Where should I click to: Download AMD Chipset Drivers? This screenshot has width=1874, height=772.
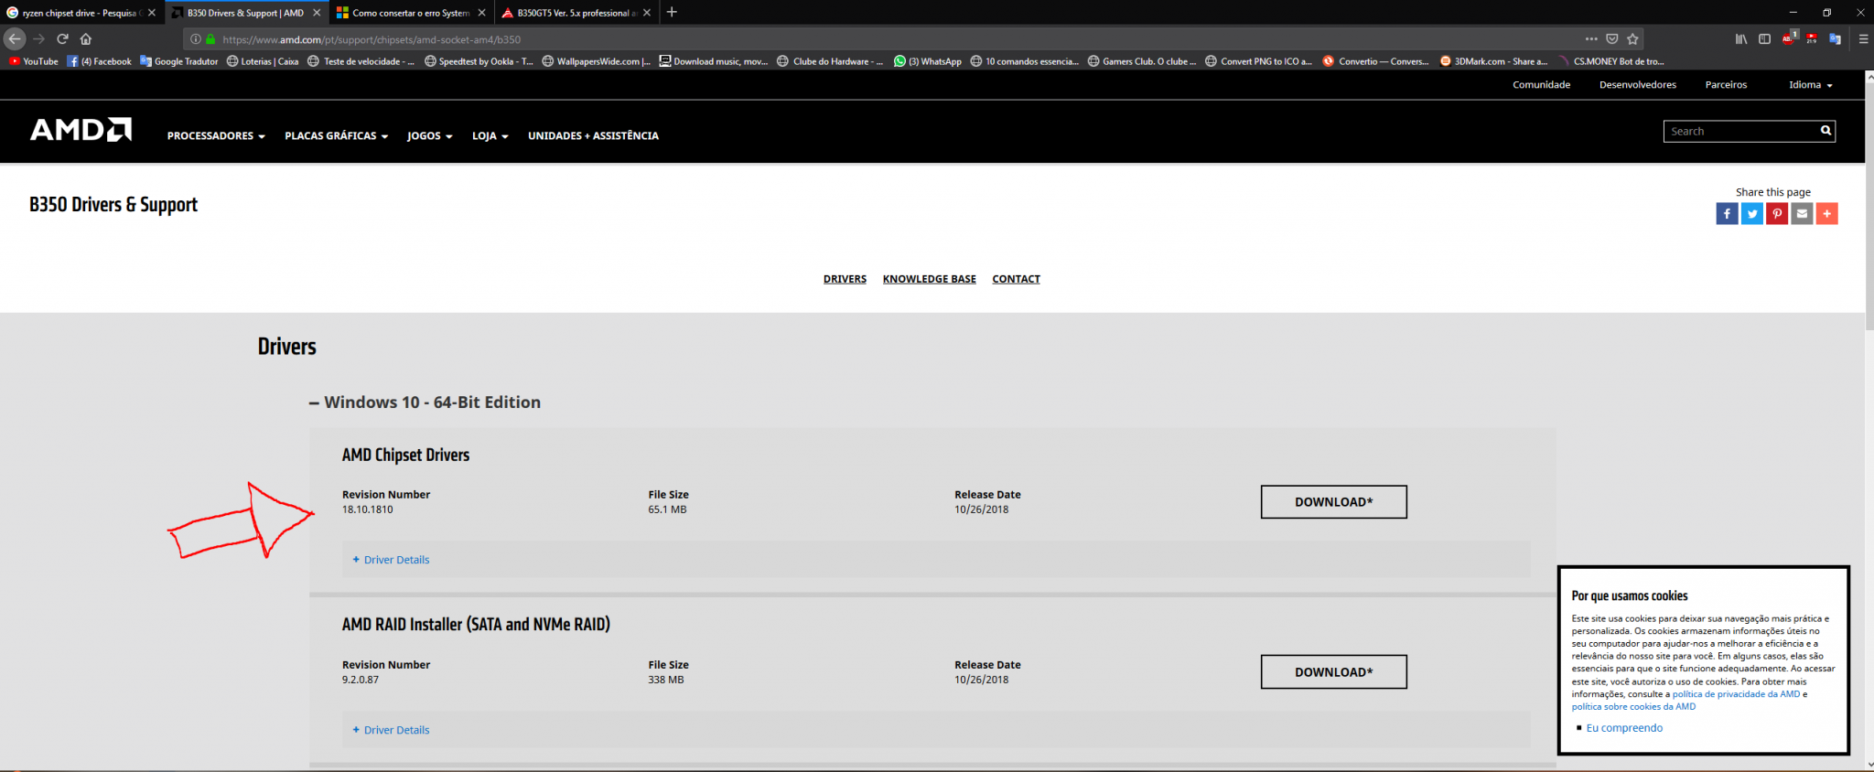1333,502
